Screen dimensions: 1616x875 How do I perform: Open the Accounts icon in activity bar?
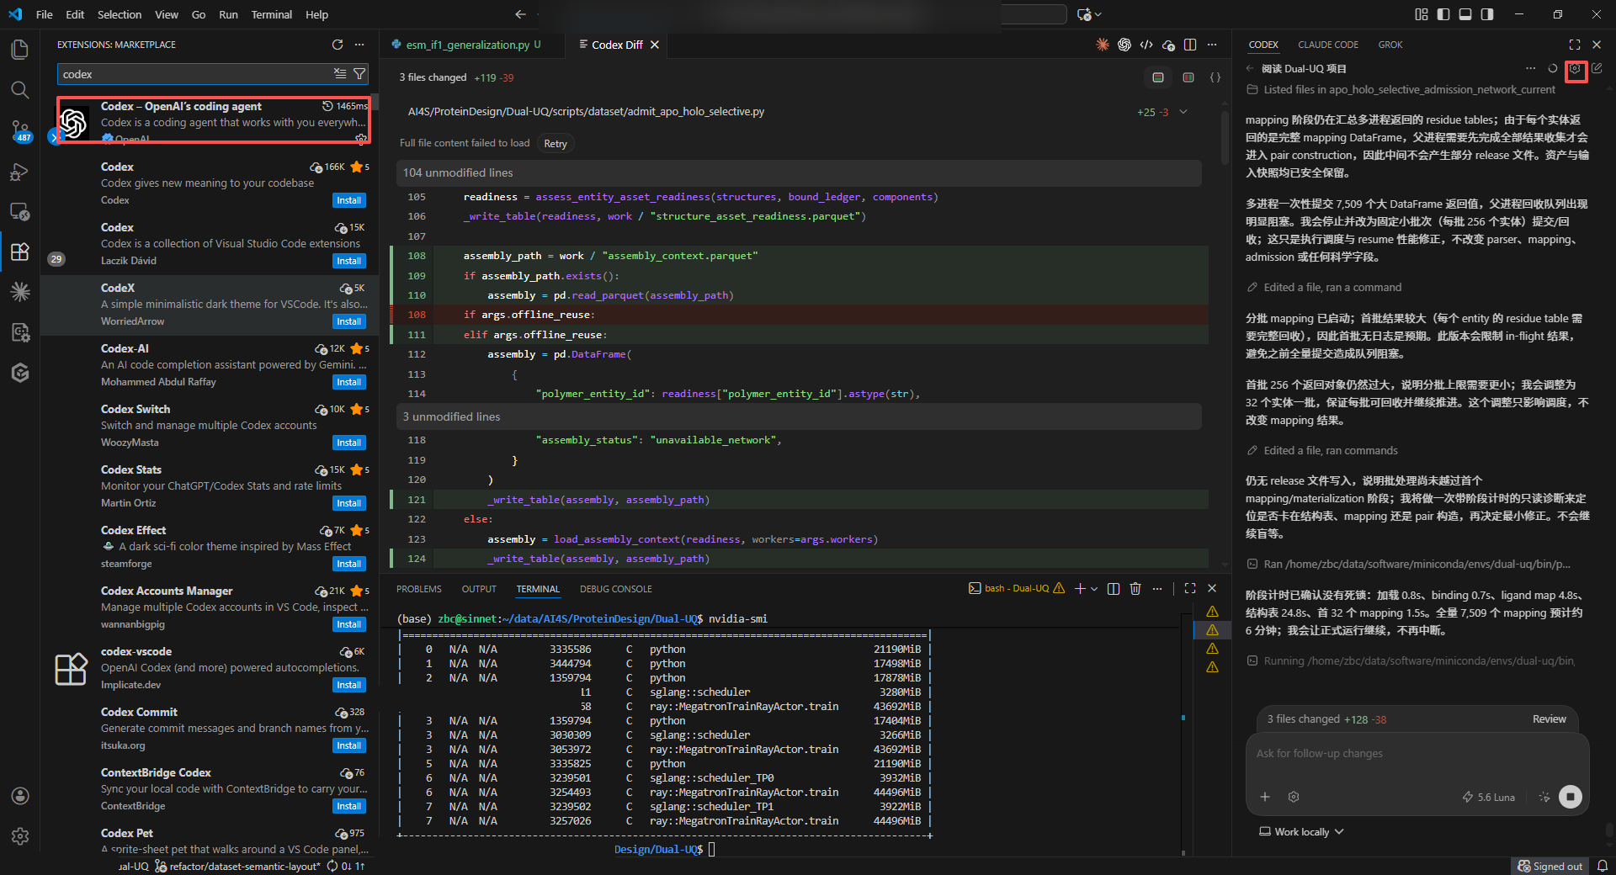[x=20, y=796]
